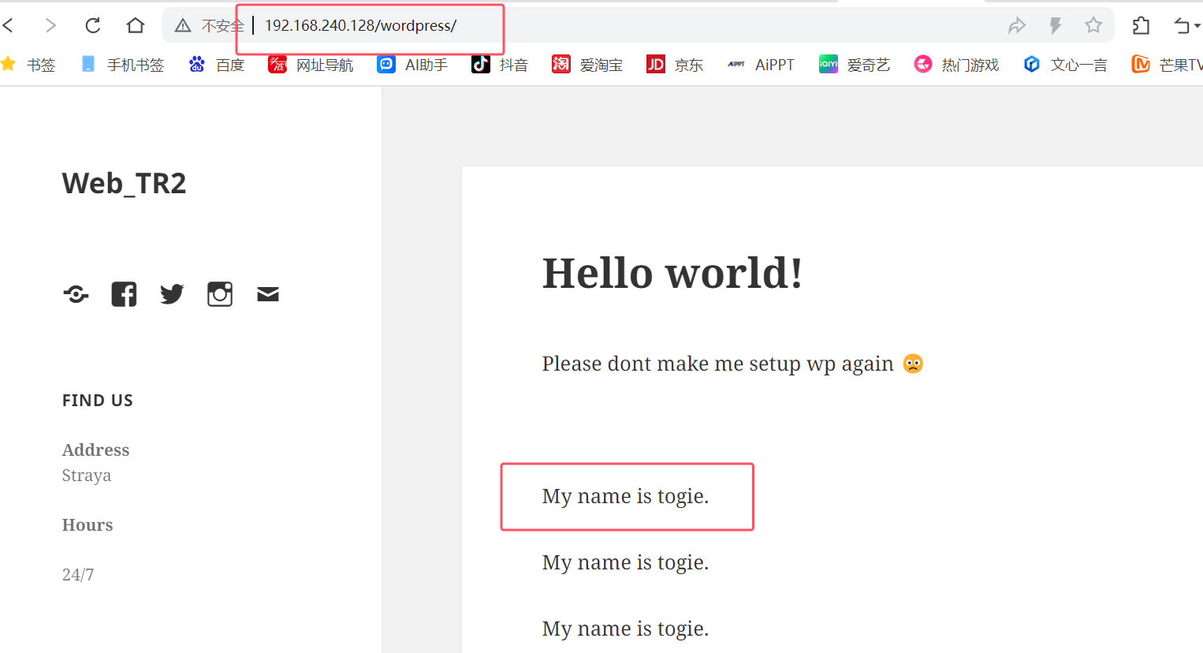Screen dimensions: 1203x653
Task: Click the 不安全 security warning indicator
Action: 210,25
